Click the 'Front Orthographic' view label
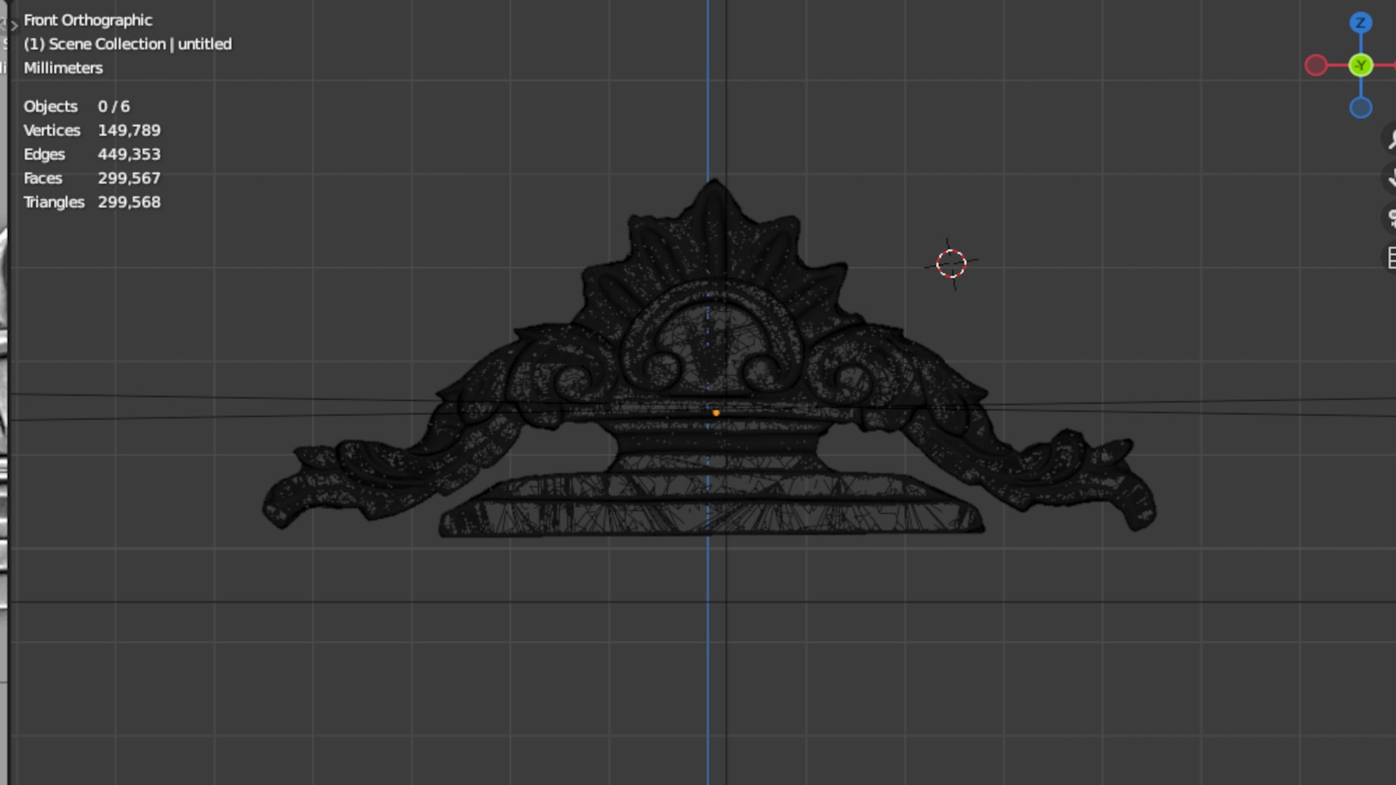The image size is (1396, 785). click(88, 20)
